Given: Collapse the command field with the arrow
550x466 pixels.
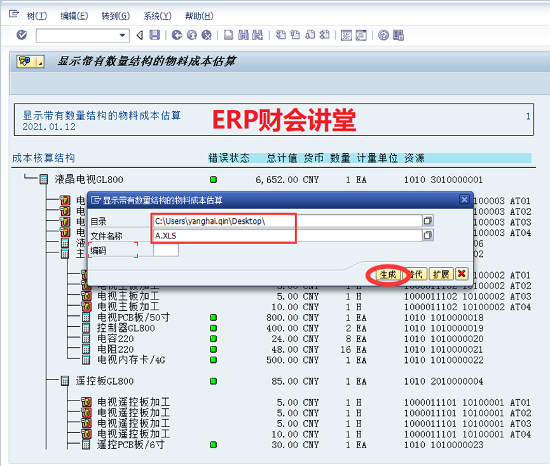Looking at the screenshot, I should tap(141, 35).
